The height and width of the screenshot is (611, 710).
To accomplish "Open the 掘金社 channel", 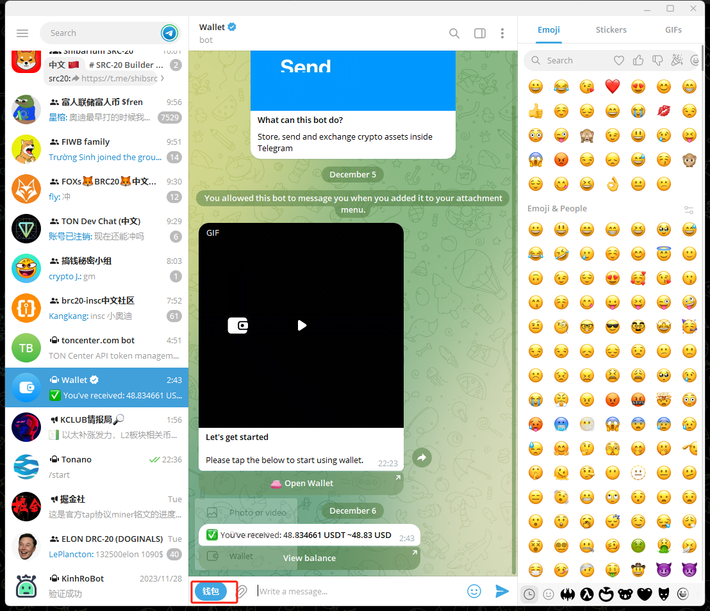I will click(97, 507).
